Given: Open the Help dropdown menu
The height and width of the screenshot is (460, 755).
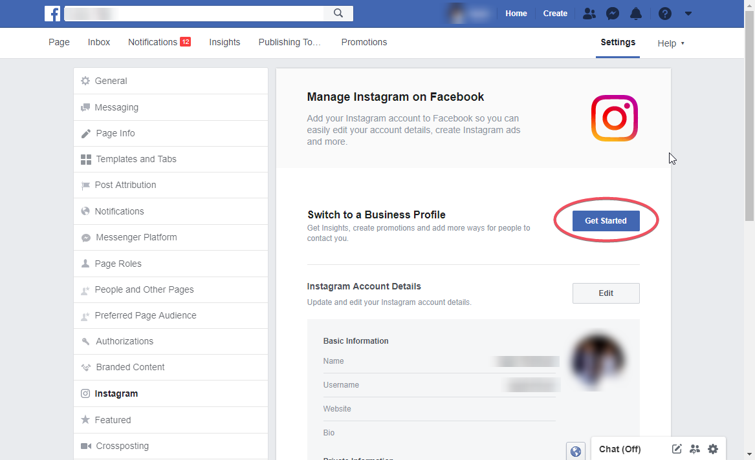Looking at the screenshot, I should coord(671,43).
